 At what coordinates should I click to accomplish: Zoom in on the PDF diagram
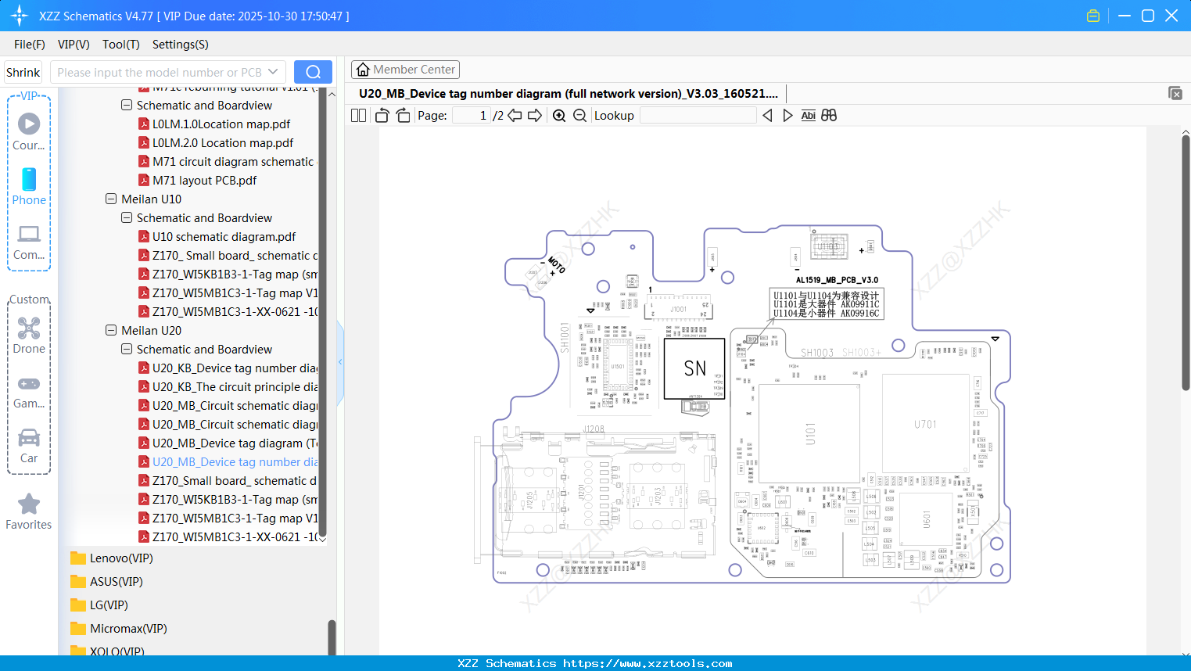(x=558, y=115)
